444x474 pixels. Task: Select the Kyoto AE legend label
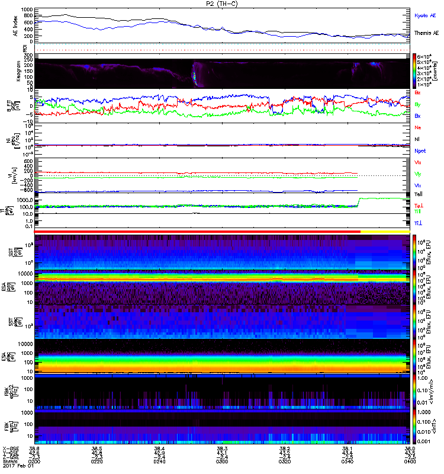coord(425,15)
